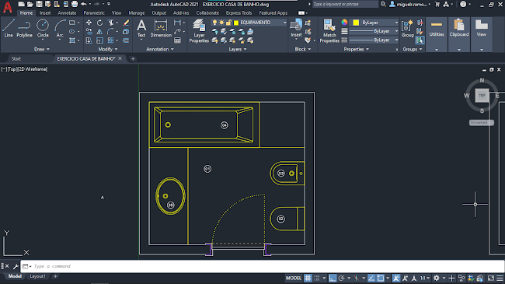The height and width of the screenshot is (284, 505).
Task: Add a new drawing tab with plus
Action: tap(133, 58)
